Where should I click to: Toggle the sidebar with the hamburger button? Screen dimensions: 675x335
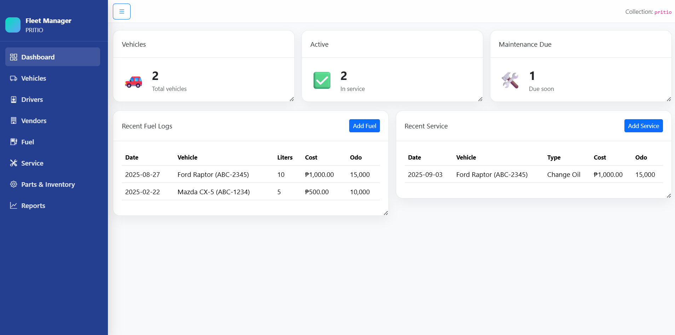[x=122, y=12]
